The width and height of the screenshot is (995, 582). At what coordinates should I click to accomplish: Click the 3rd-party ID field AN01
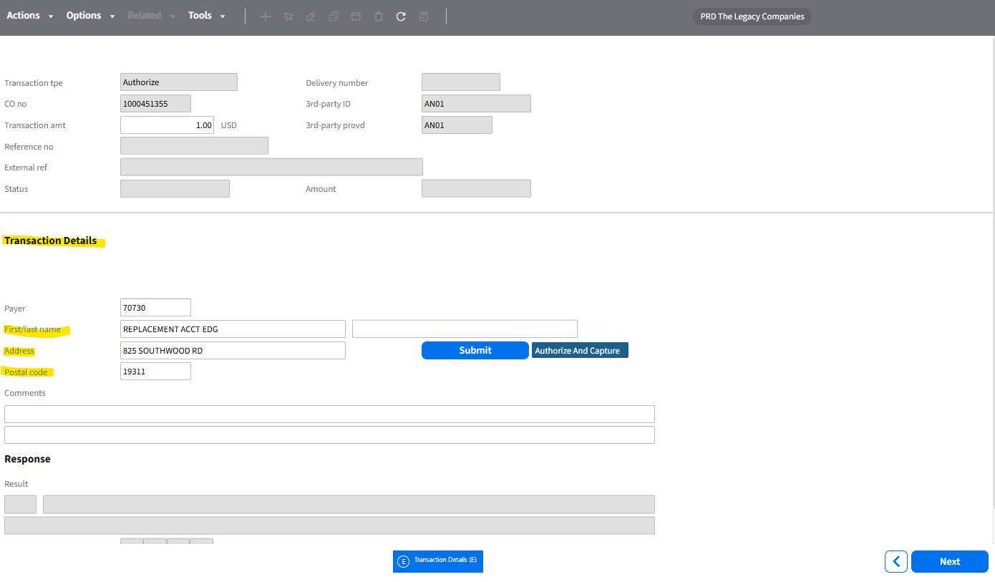tap(476, 104)
